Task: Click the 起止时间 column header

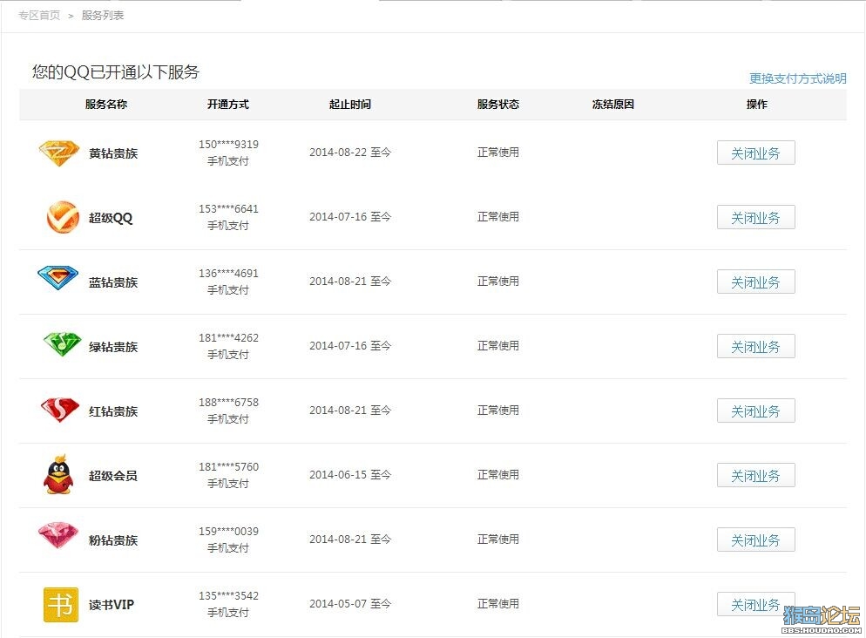Action: (350, 105)
